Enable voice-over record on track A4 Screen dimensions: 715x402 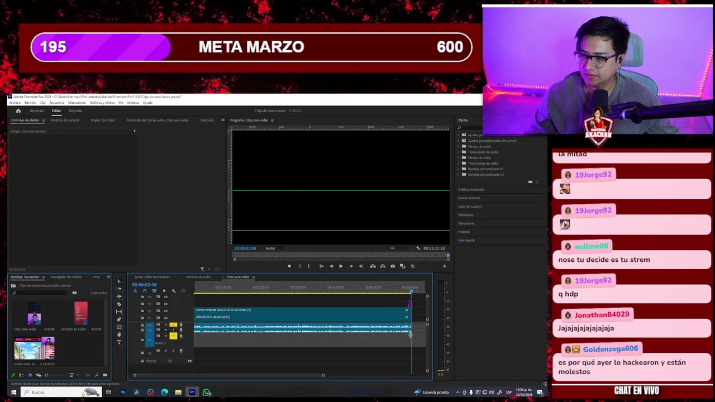180,351
